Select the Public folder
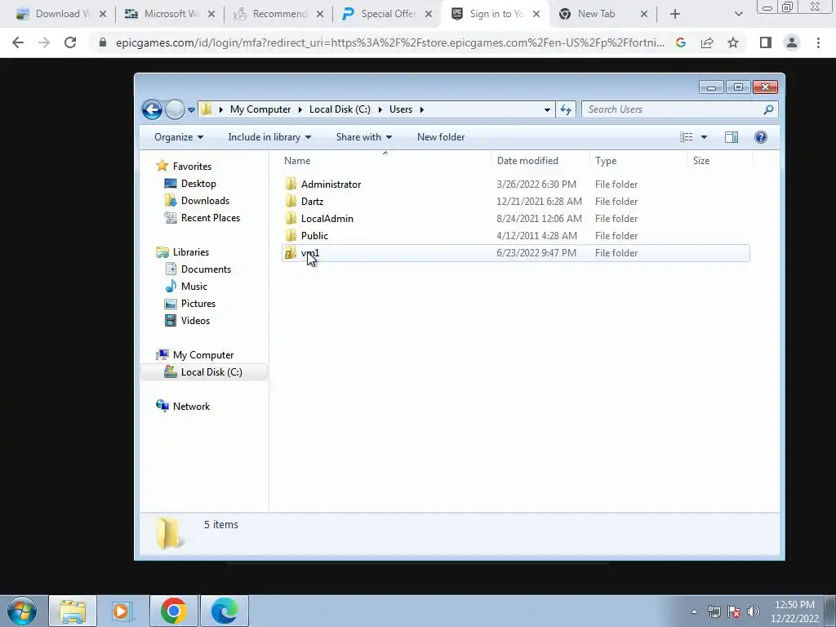The image size is (836, 627). click(x=314, y=236)
